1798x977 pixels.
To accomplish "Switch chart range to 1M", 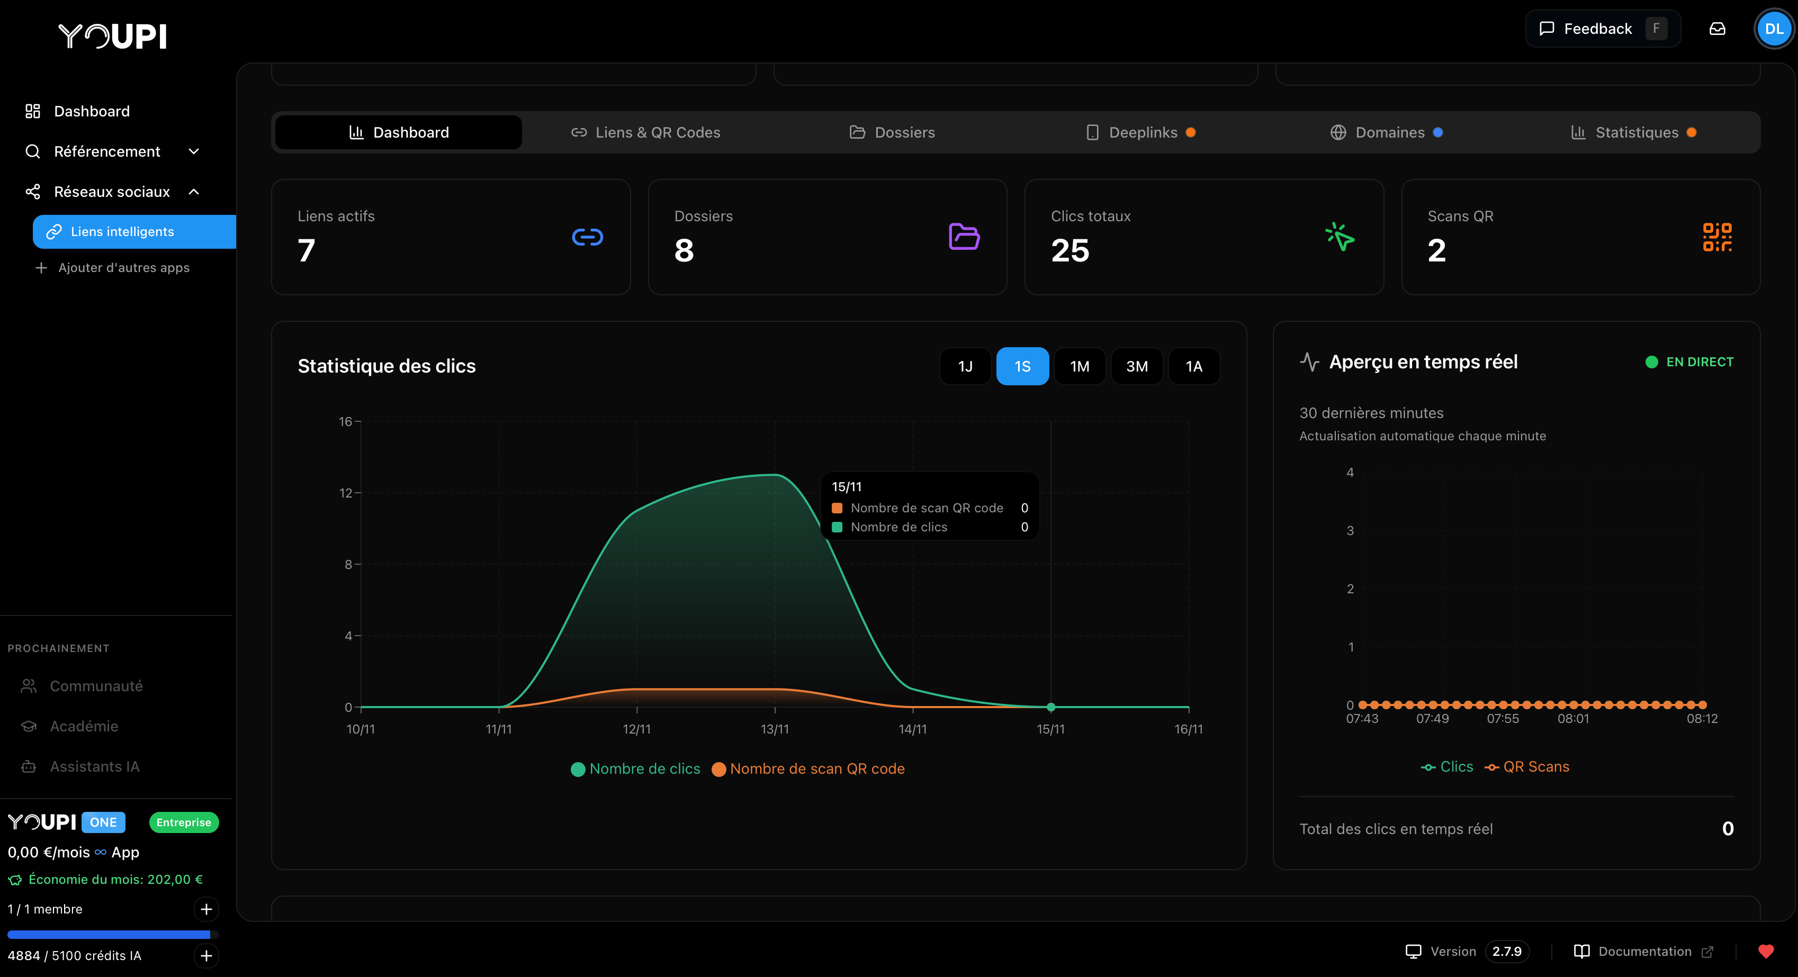I will pos(1079,366).
